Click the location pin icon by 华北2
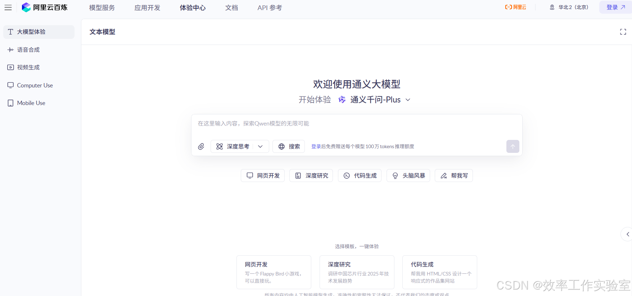This screenshot has height=296, width=632. tap(552, 7)
